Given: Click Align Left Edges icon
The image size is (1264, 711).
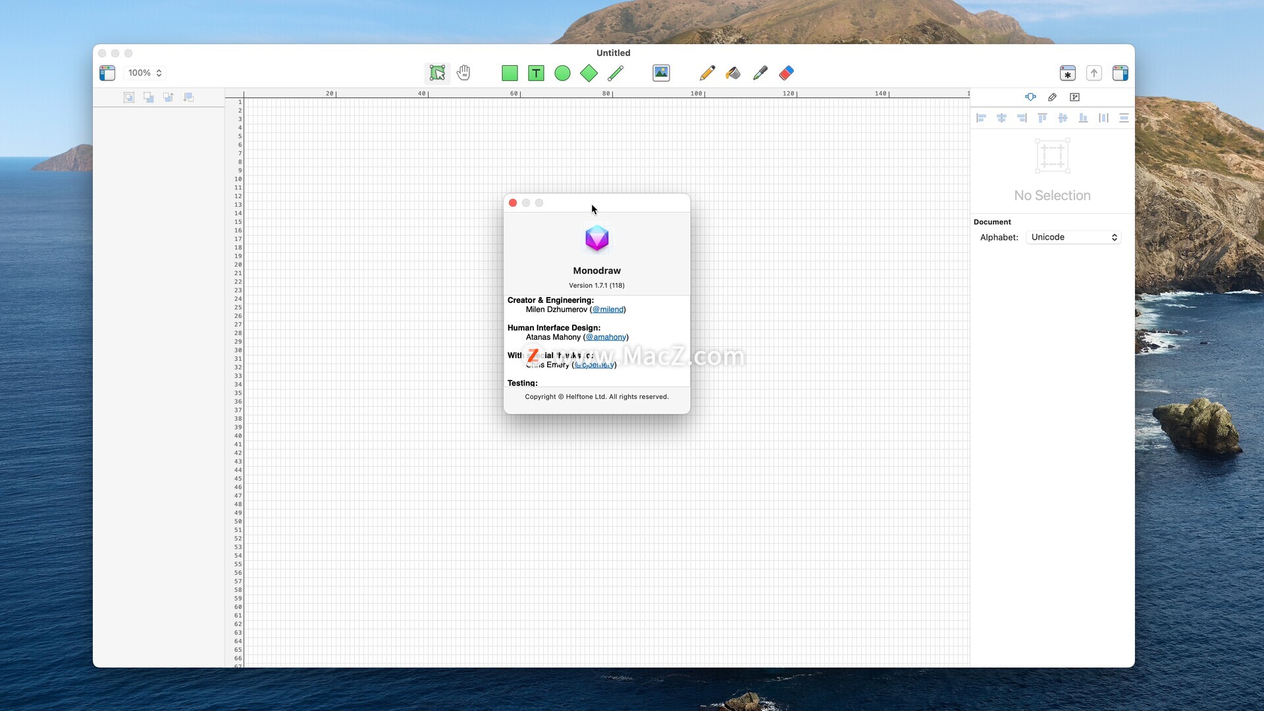Looking at the screenshot, I should 981,118.
